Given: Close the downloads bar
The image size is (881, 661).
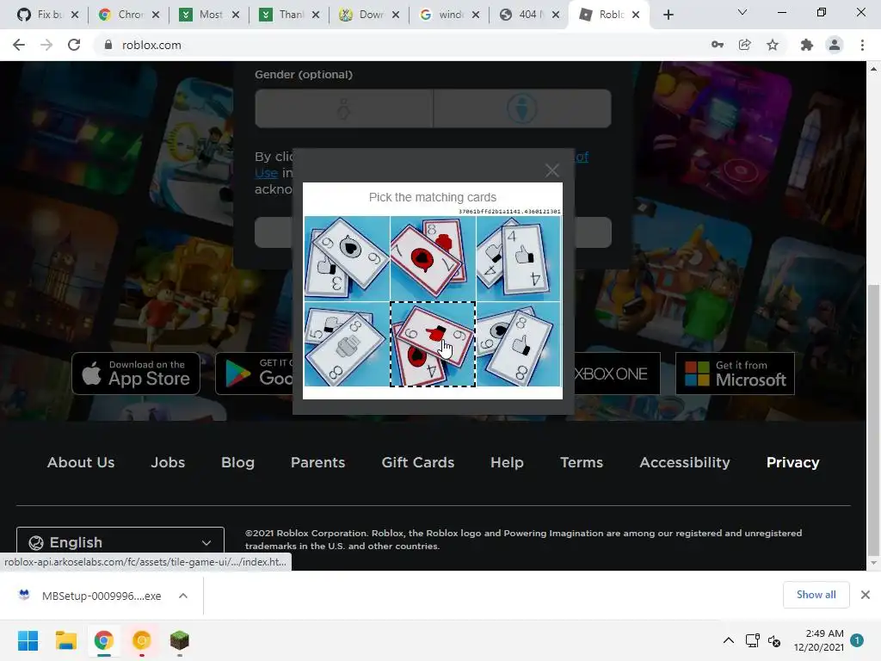Looking at the screenshot, I should (866, 595).
